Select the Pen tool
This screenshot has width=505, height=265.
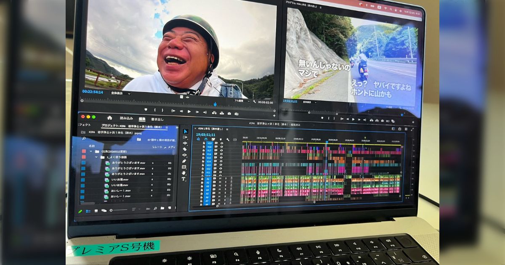pyautogui.click(x=184, y=161)
